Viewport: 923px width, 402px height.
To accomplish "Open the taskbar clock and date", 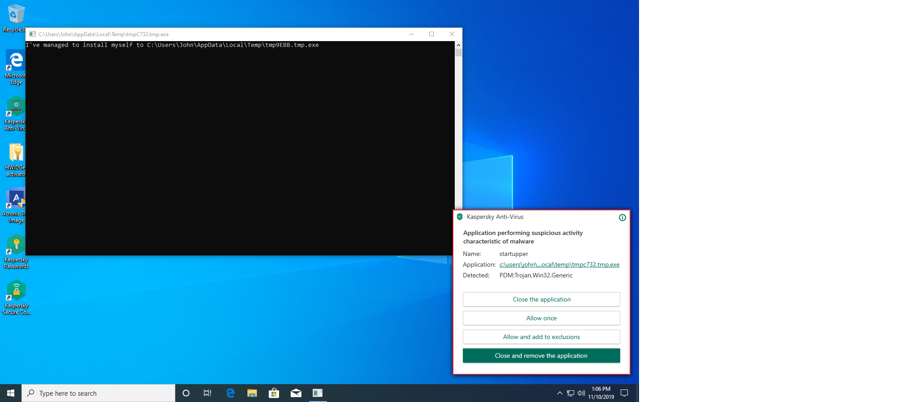I will (601, 393).
